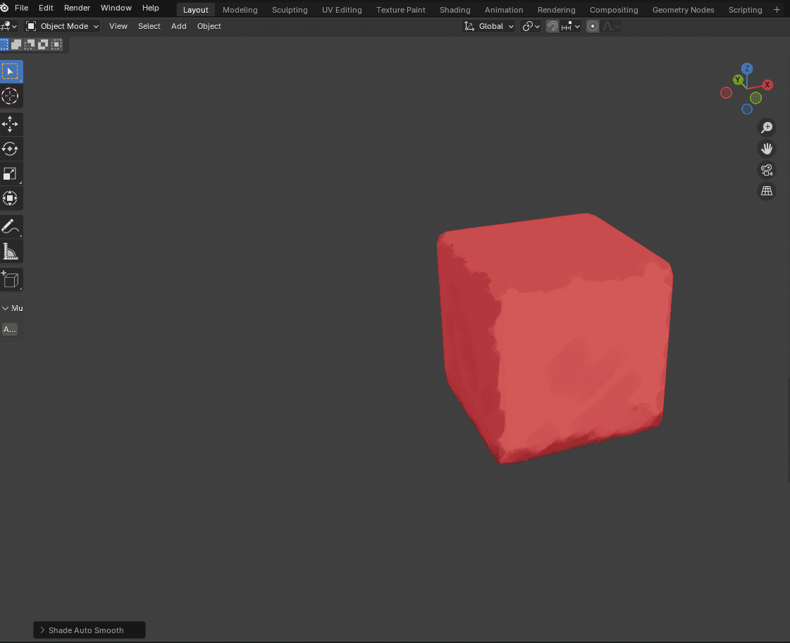Activate the Move tool
The image size is (790, 643).
point(11,125)
